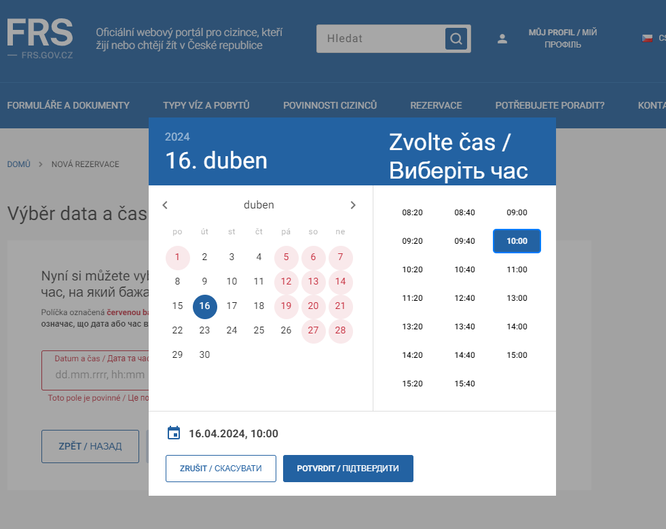
Task: Open Můj profil / Мій профіль link
Action: 563,38
